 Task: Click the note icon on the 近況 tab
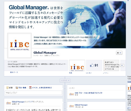click(7, 88)
